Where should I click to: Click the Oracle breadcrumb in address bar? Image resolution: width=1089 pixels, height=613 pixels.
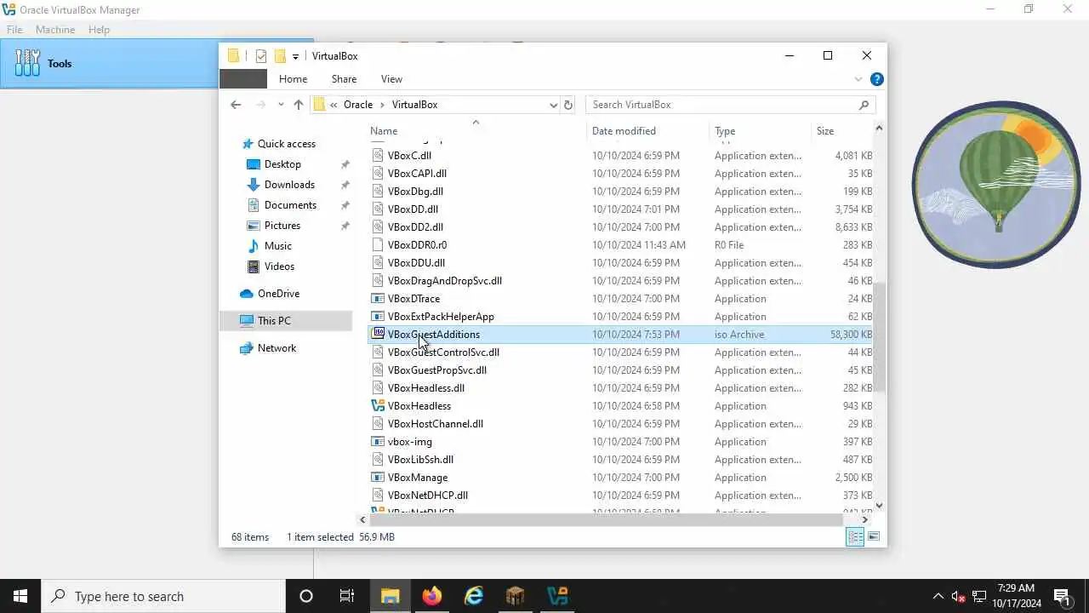(358, 105)
